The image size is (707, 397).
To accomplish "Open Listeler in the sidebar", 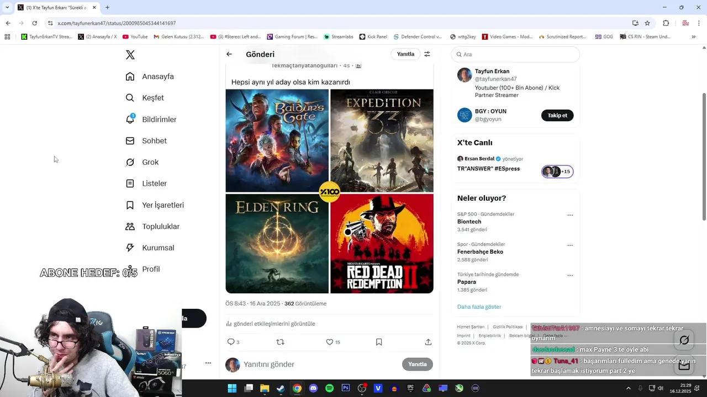I will click(x=146, y=184).
